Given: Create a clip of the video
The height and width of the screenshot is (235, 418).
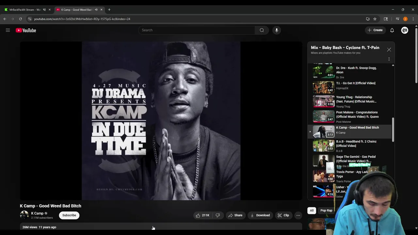Looking at the screenshot, I should [283, 215].
